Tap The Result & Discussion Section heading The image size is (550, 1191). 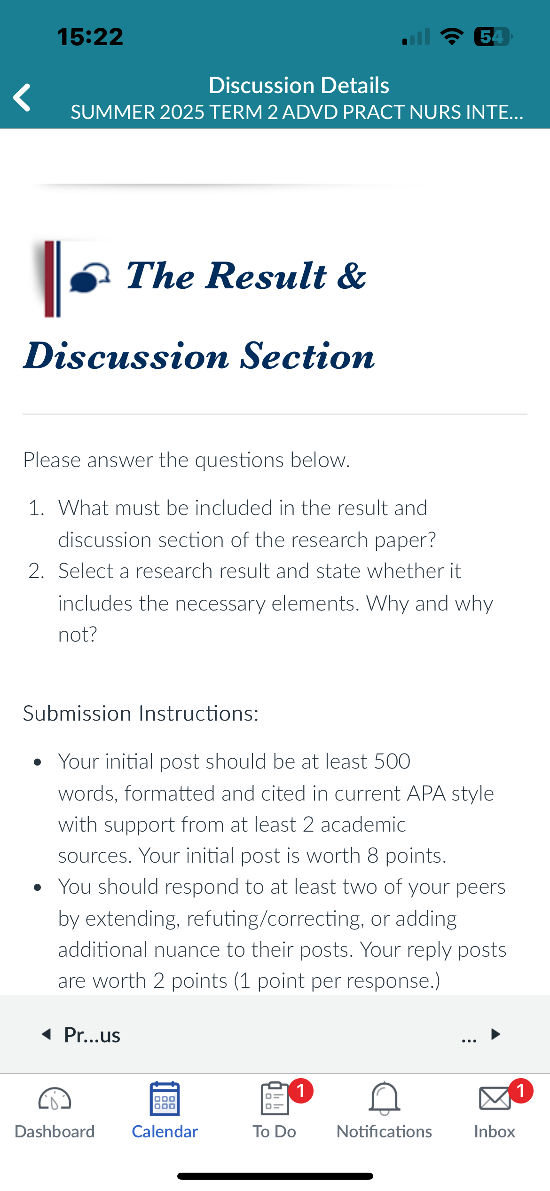(x=199, y=315)
